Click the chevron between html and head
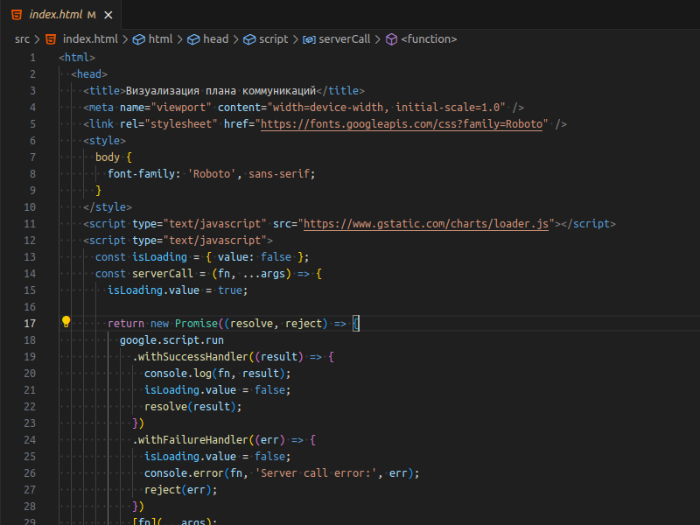 (180, 39)
